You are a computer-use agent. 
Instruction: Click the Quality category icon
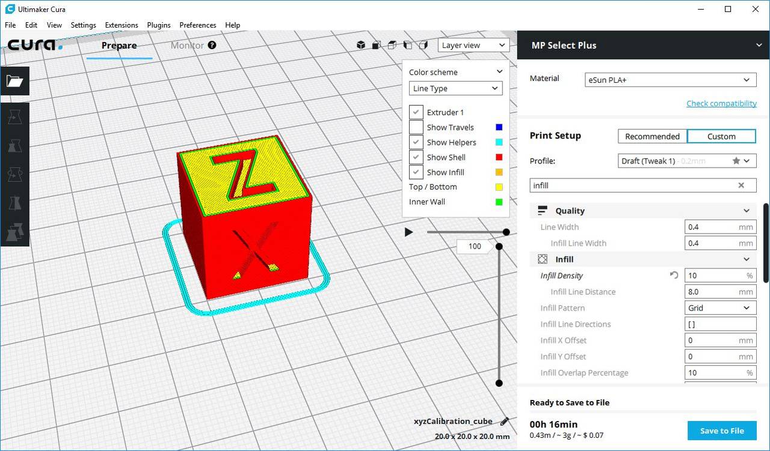click(x=543, y=211)
